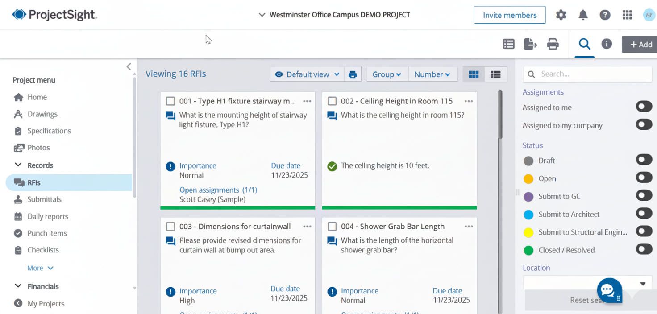Enable the Closed / Resolved filter
Screen dimensions: 657x314
click(x=644, y=249)
